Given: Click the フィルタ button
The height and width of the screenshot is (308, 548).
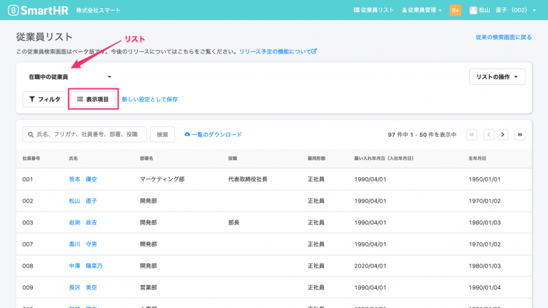Looking at the screenshot, I should (45, 99).
